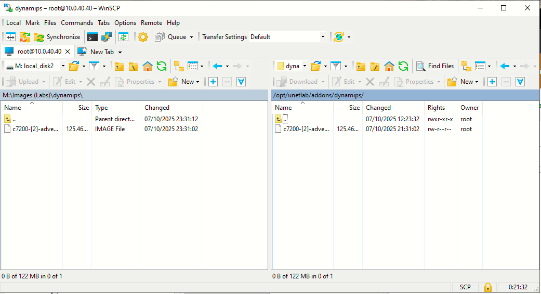Screen dimensions: 541x294
Task: Sort remote panel by Rights column
Action: (x=441, y=107)
